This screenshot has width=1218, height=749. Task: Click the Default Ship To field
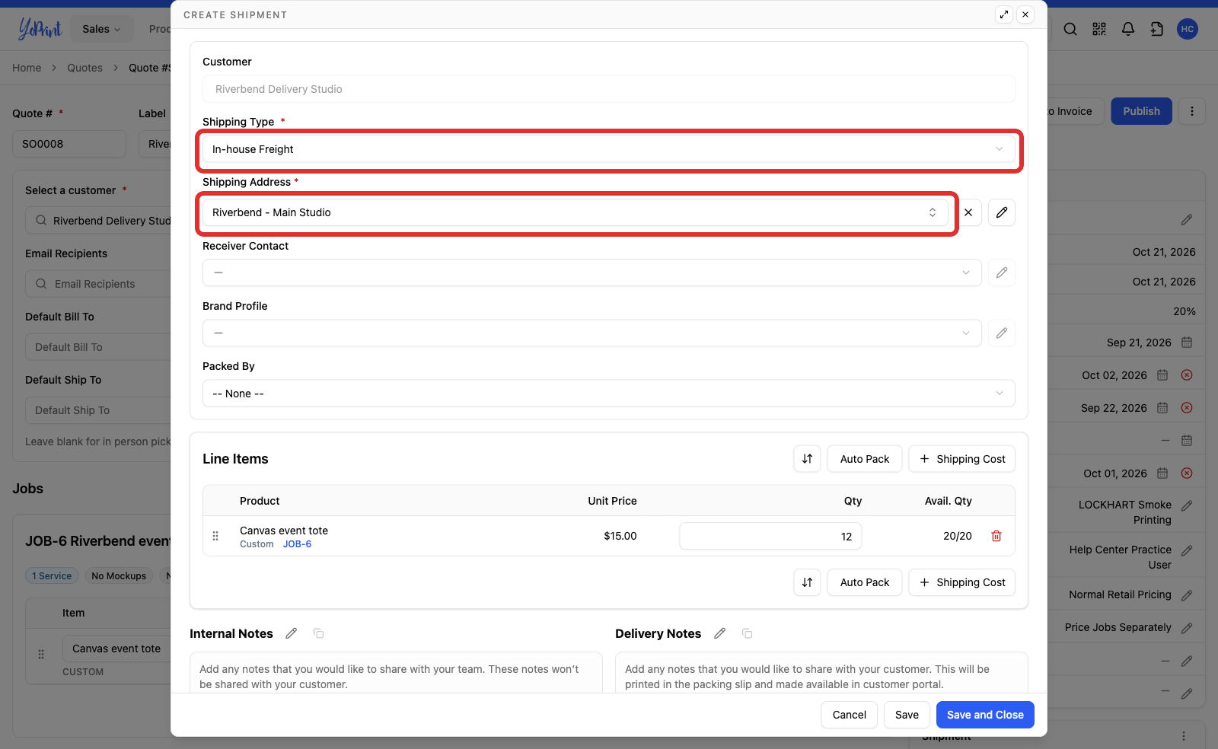(x=99, y=410)
